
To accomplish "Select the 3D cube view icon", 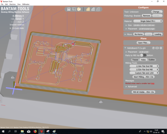I will [x=79, y=9].
